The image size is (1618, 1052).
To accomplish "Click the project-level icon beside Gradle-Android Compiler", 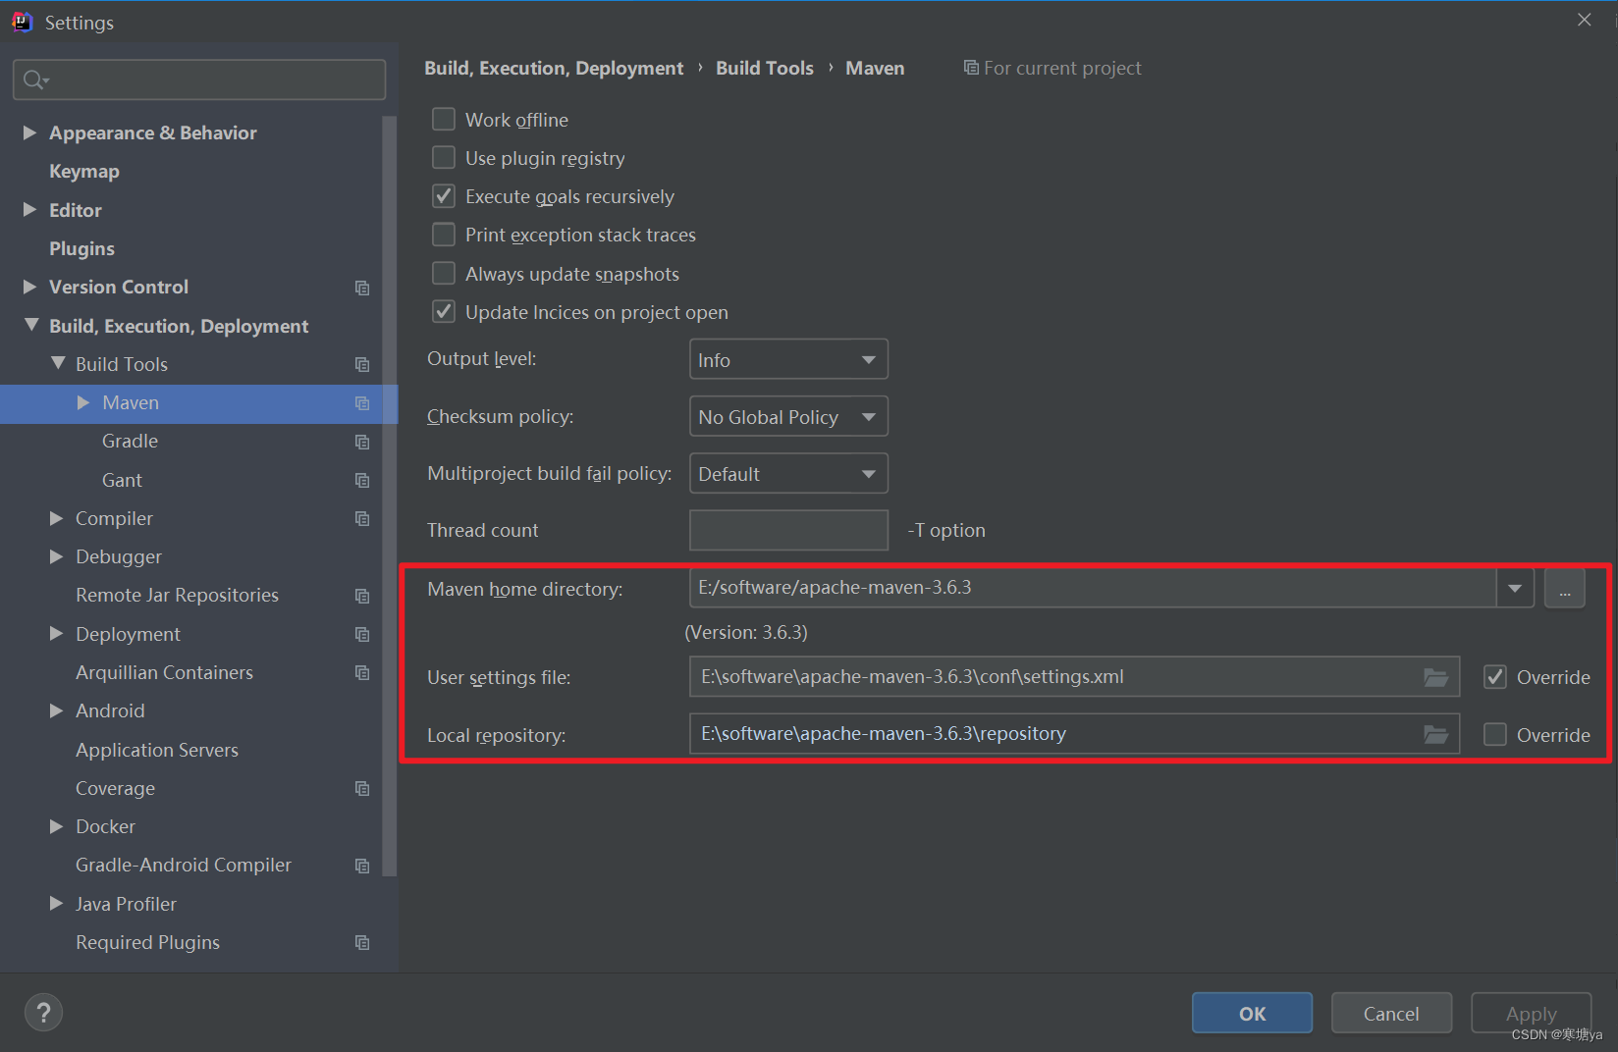I will pyautogui.click(x=362, y=866).
